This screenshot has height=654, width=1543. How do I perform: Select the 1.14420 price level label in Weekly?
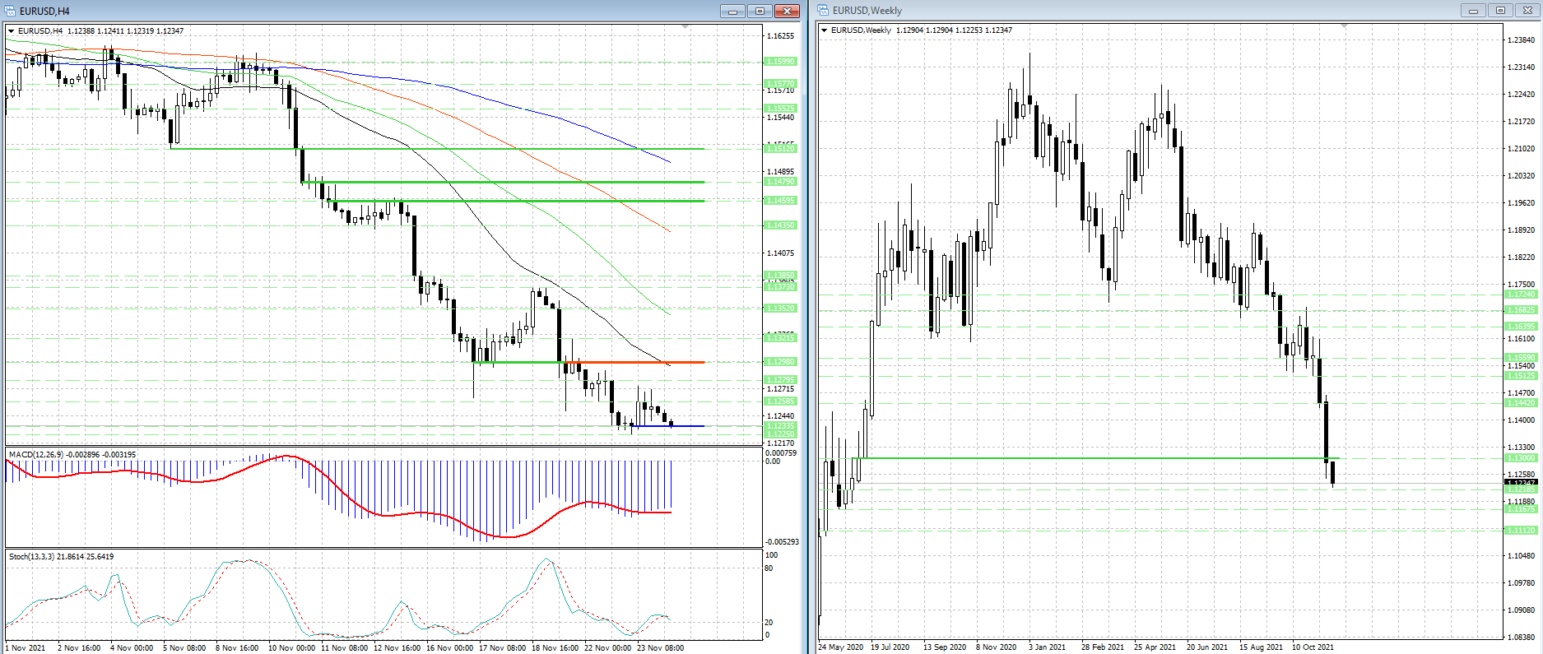pyautogui.click(x=1521, y=403)
